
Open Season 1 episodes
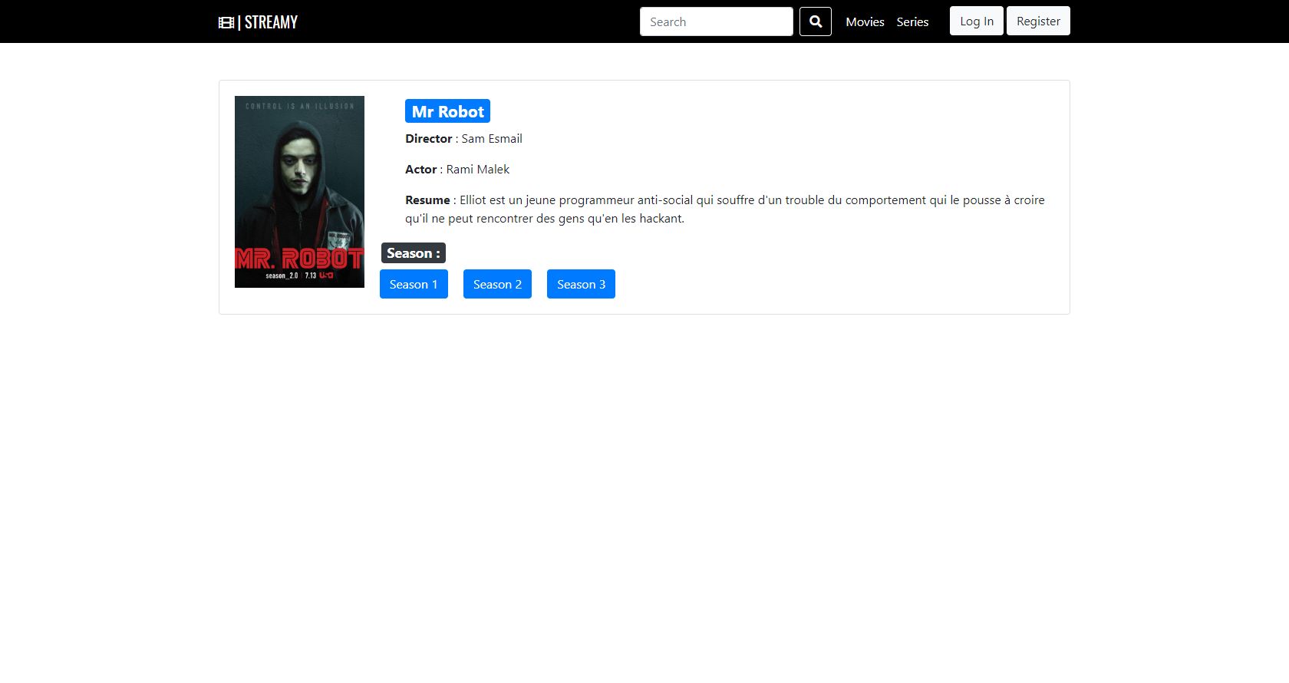pyautogui.click(x=414, y=284)
